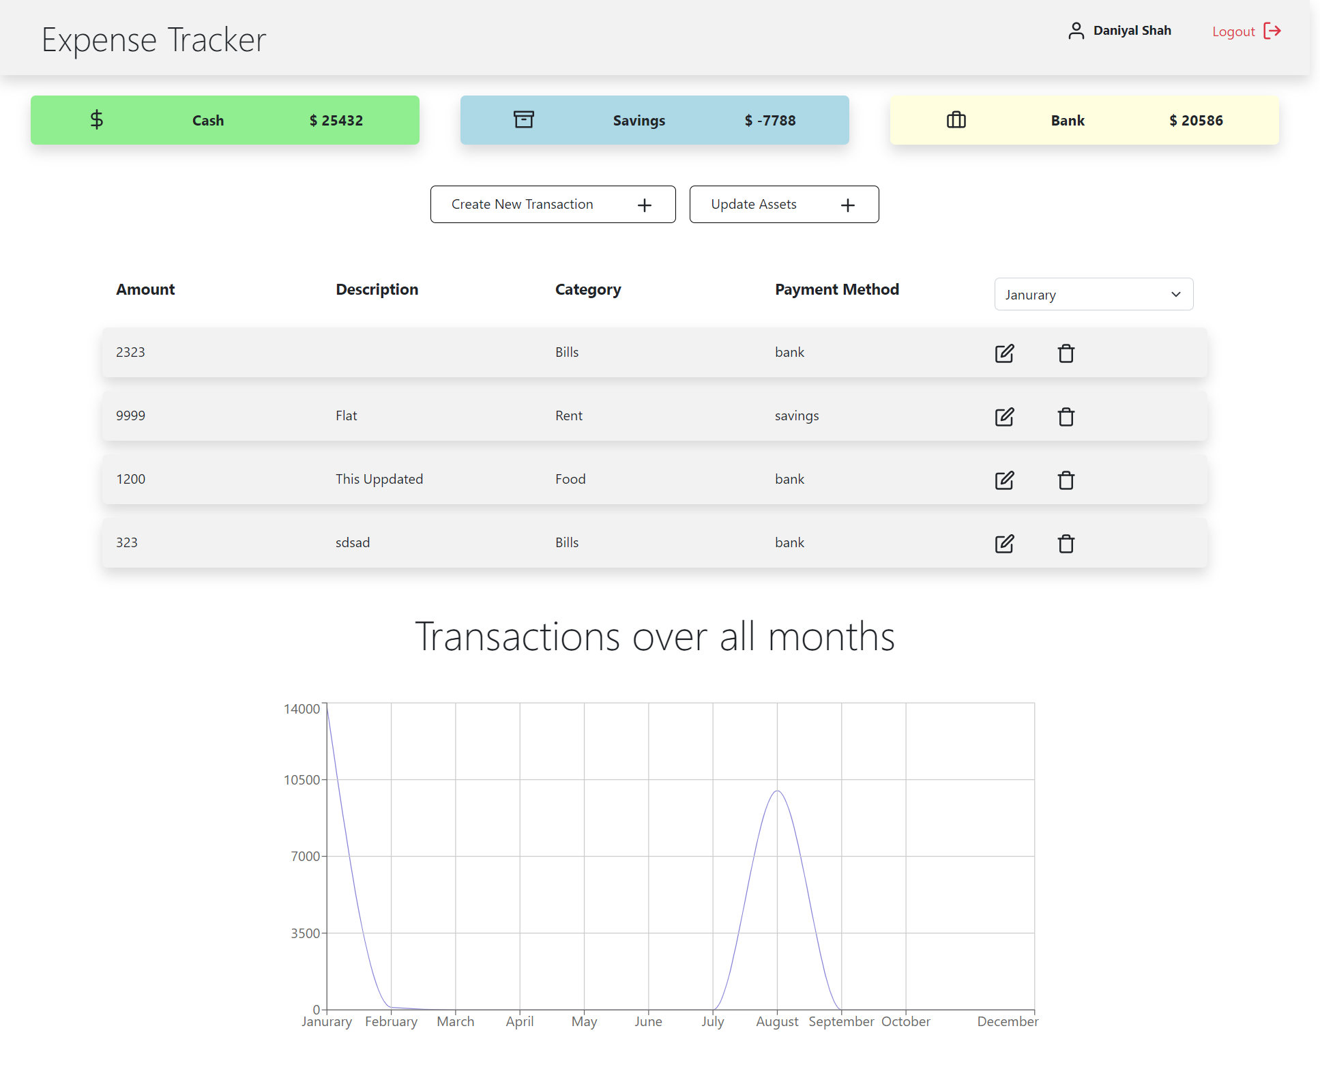Click the user profile icon beside Daniyal Shah

point(1076,30)
